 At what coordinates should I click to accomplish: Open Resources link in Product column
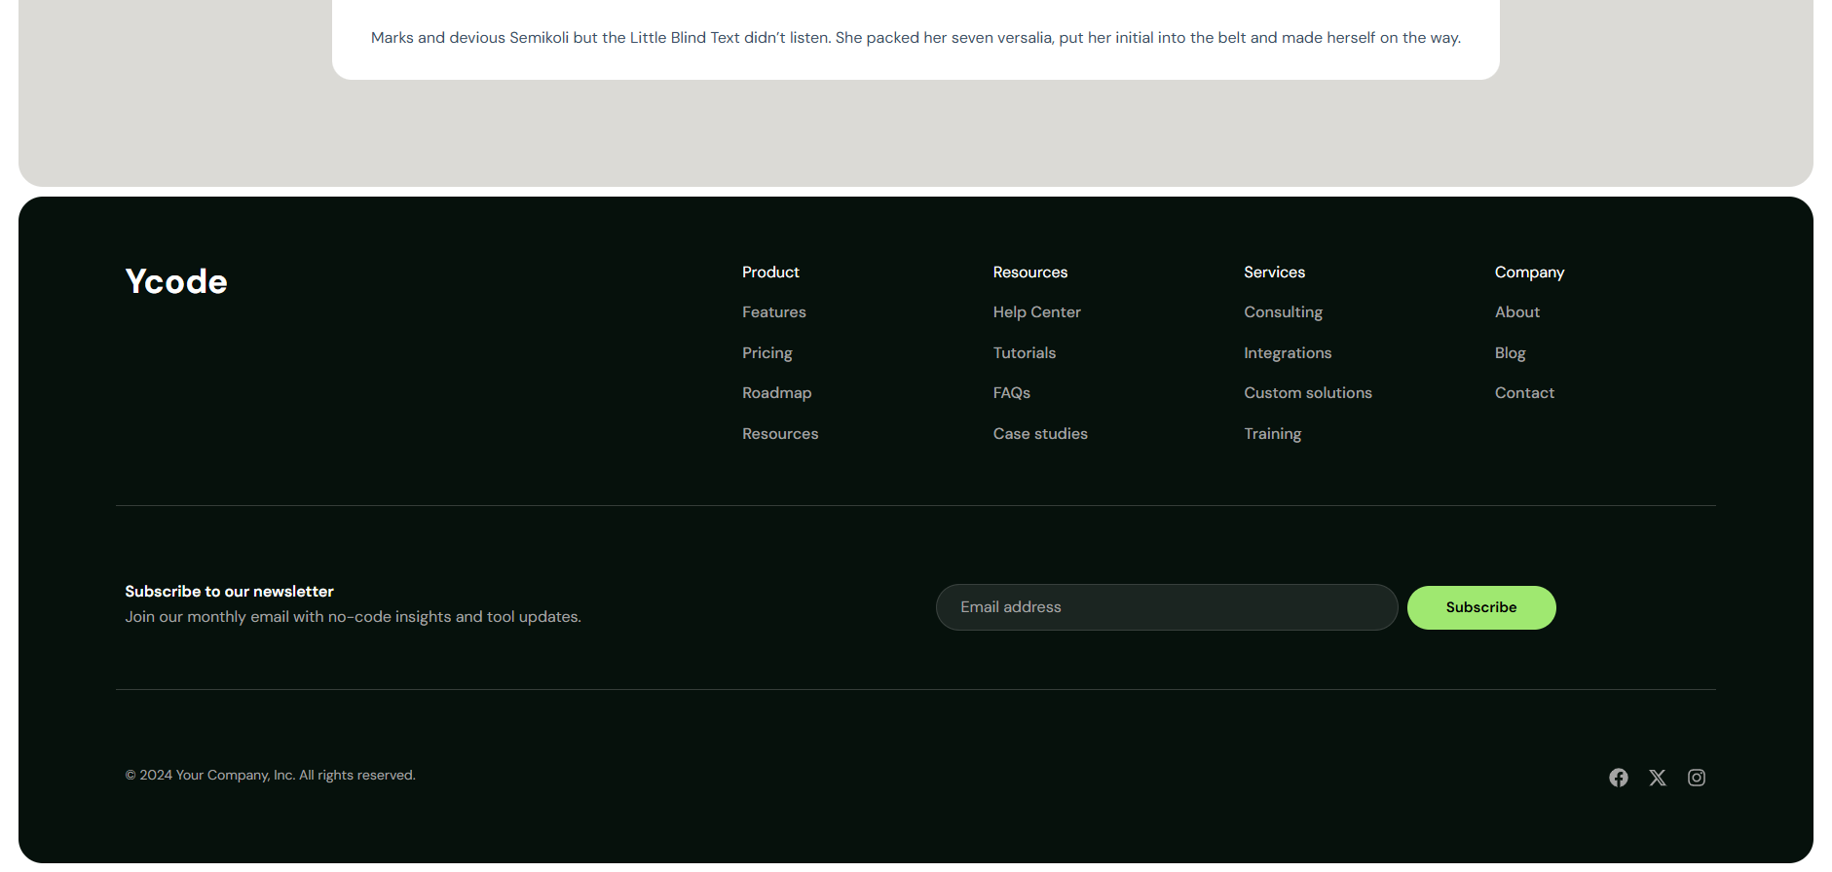[x=779, y=434]
